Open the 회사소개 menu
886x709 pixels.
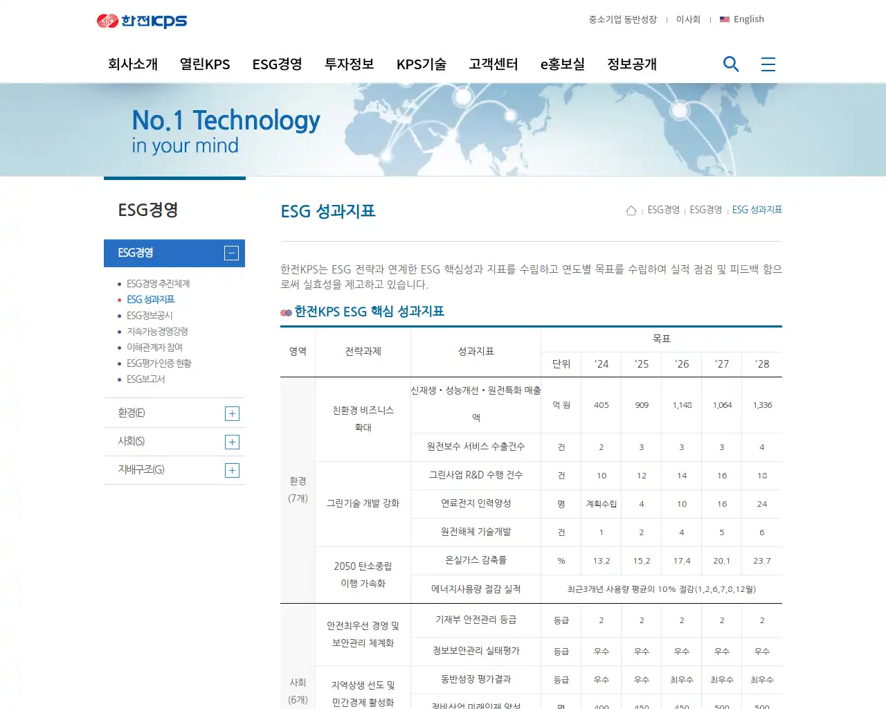click(x=132, y=64)
